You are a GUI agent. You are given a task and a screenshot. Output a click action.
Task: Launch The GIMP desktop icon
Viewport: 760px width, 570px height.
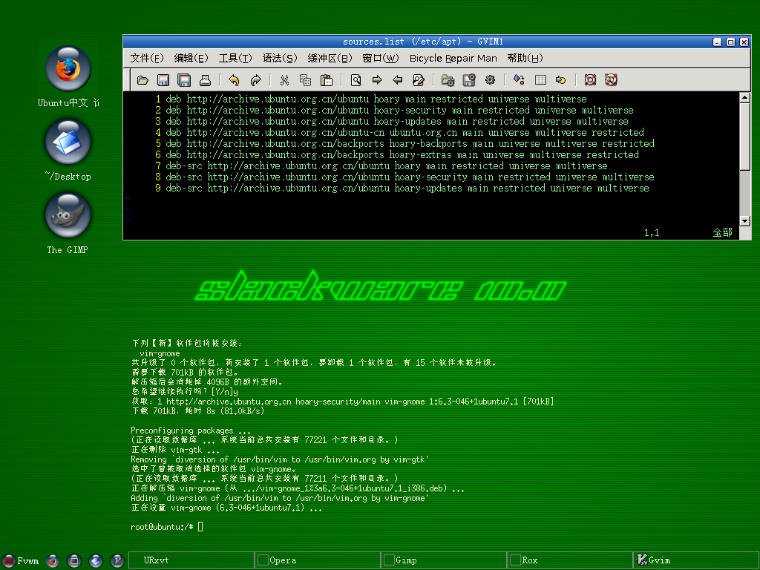click(68, 215)
